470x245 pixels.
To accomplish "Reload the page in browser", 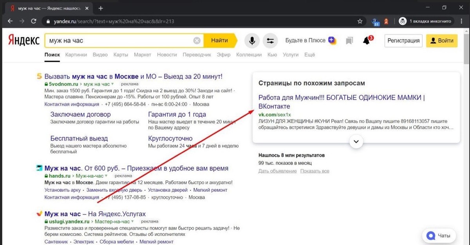I will coord(34,21).
